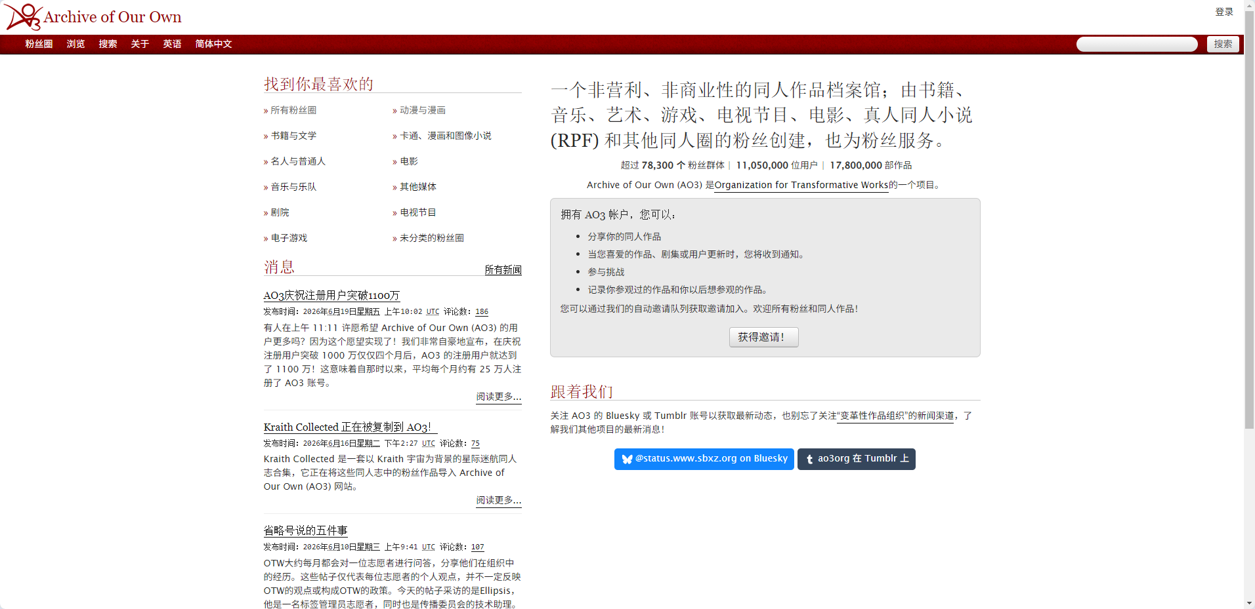Open the 电子游戏 category
This screenshot has height=609, width=1255.
click(289, 238)
